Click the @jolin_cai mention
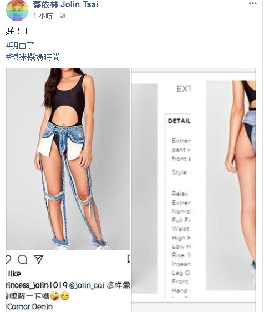264x312 pixels. click(x=87, y=285)
